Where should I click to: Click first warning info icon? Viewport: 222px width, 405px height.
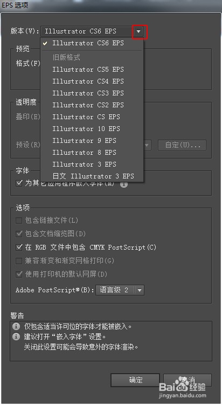point(16,326)
